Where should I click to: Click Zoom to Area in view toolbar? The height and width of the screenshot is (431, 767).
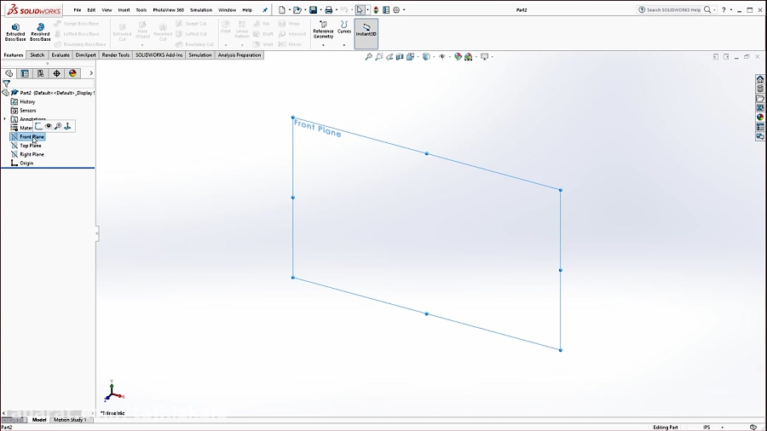tap(379, 57)
